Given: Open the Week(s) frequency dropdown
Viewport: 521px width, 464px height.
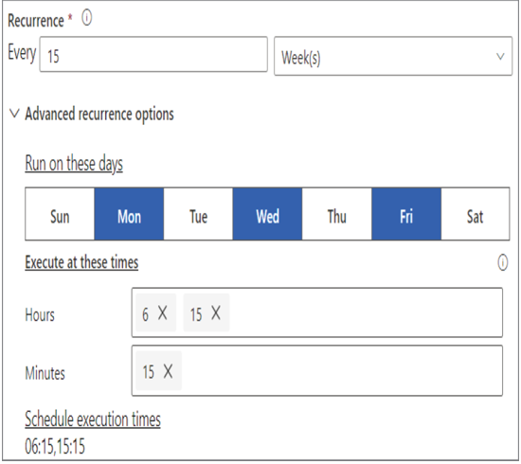Looking at the screenshot, I should point(393,56).
